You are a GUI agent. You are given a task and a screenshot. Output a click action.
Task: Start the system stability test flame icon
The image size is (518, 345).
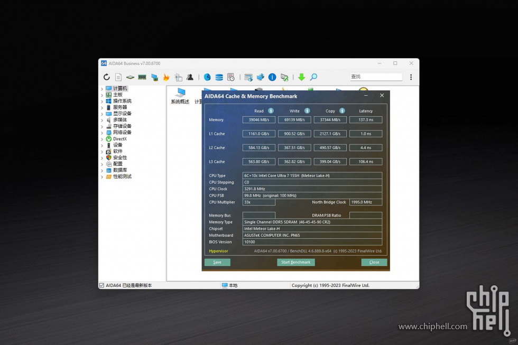point(166,77)
